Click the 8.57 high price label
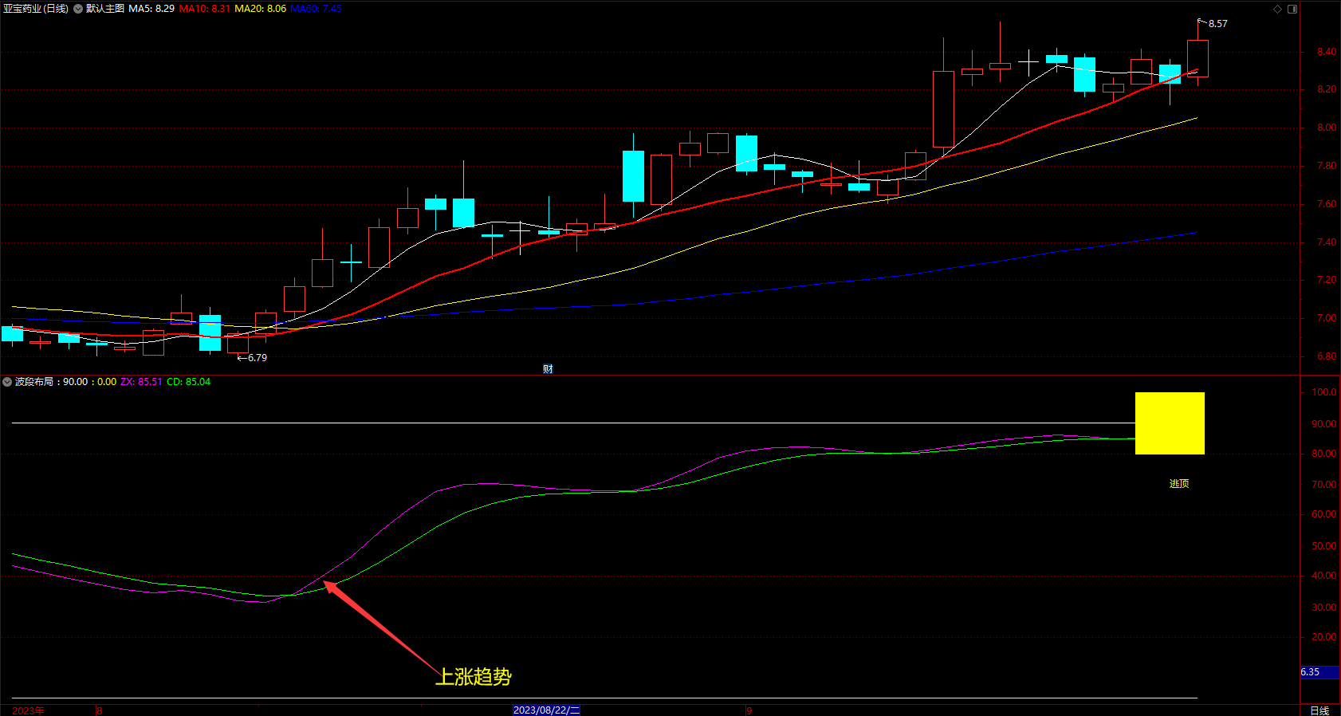The image size is (1341, 716). coord(1217,24)
